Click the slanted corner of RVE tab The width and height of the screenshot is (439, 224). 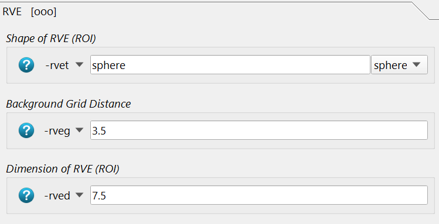tap(421, 11)
